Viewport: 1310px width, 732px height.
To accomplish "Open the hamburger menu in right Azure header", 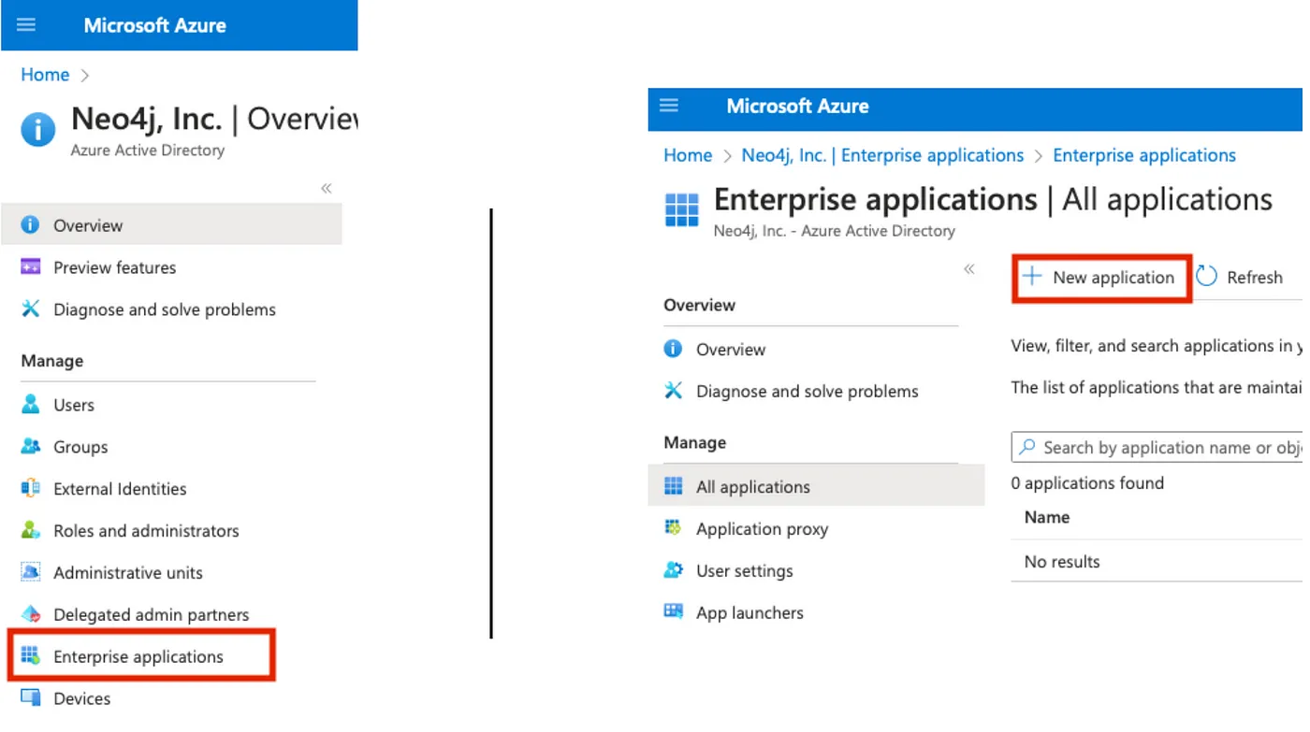I will [669, 106].
